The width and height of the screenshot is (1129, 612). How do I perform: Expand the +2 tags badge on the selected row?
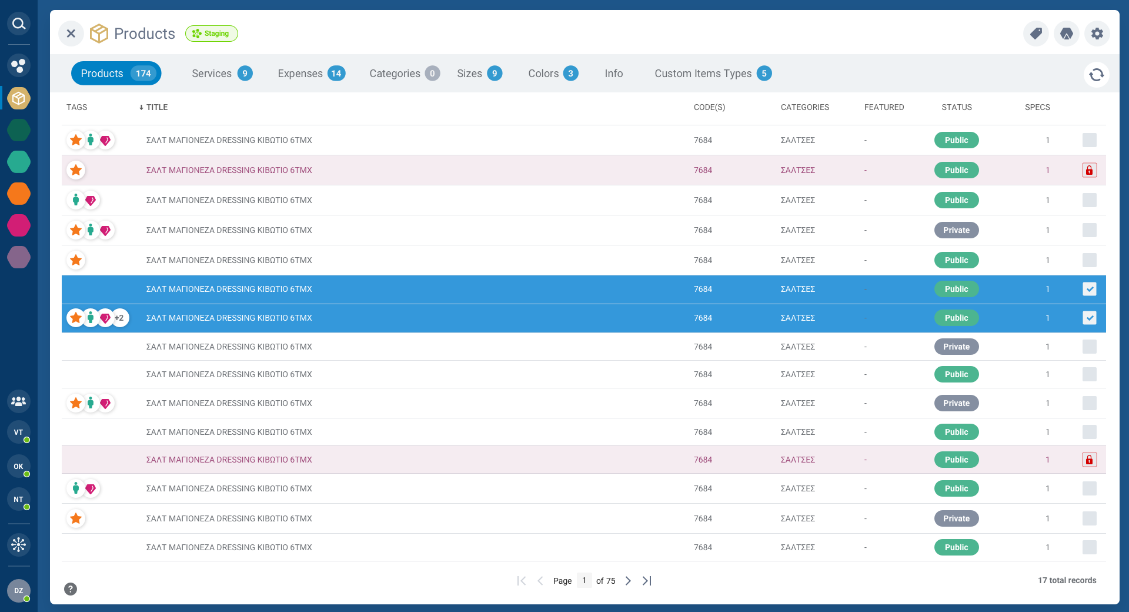(120, 318)
